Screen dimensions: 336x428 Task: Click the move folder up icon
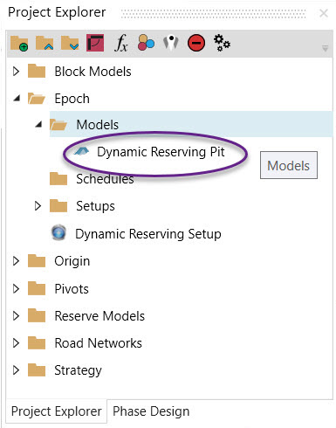[45, 44]
